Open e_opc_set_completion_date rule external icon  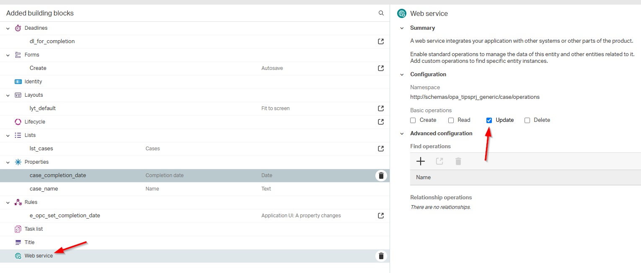point(381,216)
